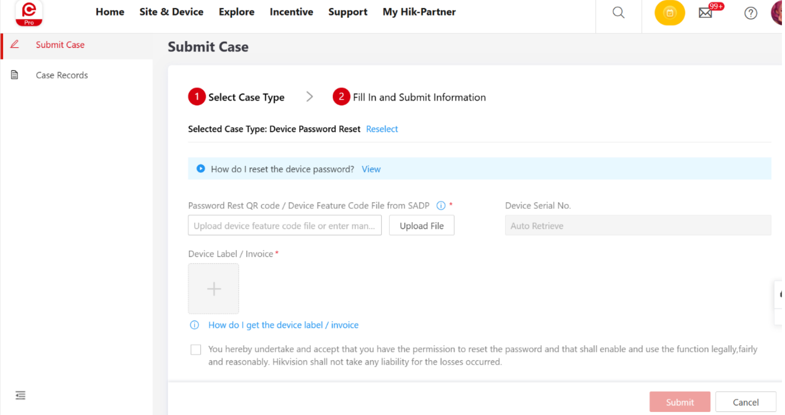Viewport: 785px width, 415px height.
Task: Click the View link for password reset
Action: coord(371,169)
